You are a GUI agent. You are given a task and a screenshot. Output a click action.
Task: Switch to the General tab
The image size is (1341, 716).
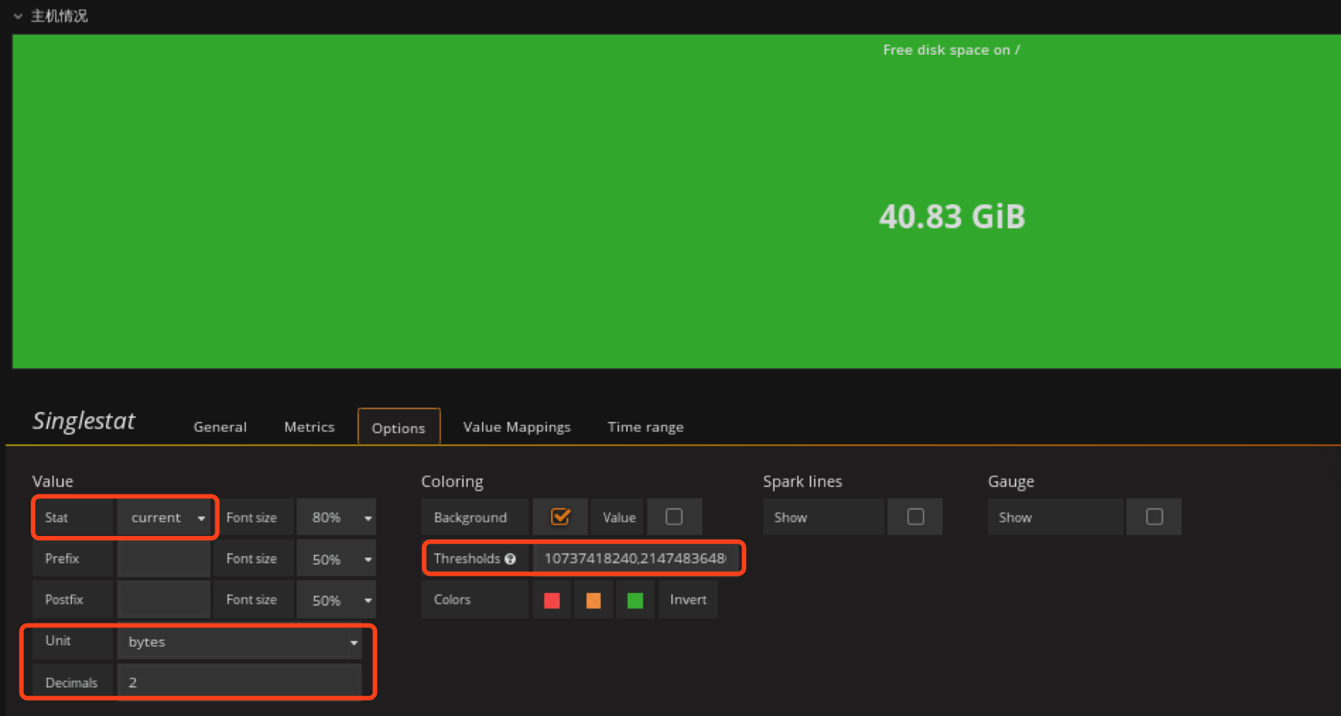pos(220,427)
